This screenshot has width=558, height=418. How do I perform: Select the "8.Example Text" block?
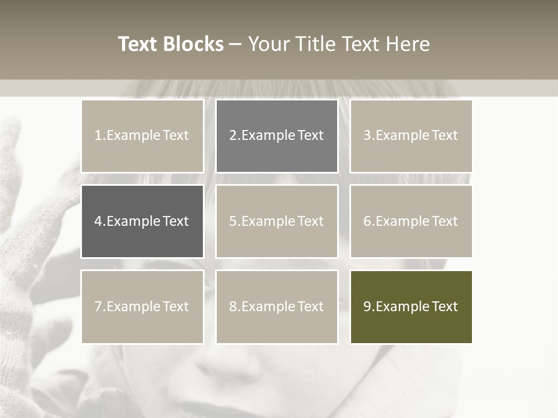point(277,307)
